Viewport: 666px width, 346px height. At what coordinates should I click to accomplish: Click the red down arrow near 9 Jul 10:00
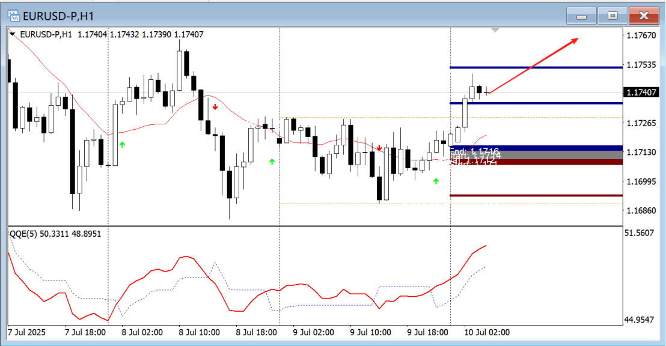(379, 148)
